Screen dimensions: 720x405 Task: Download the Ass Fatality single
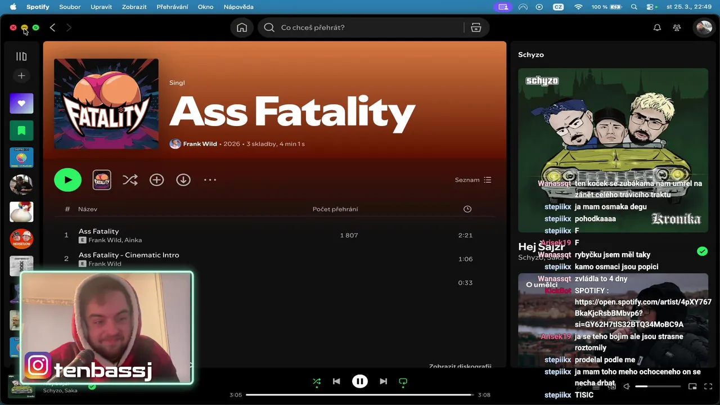click(183, 180)
